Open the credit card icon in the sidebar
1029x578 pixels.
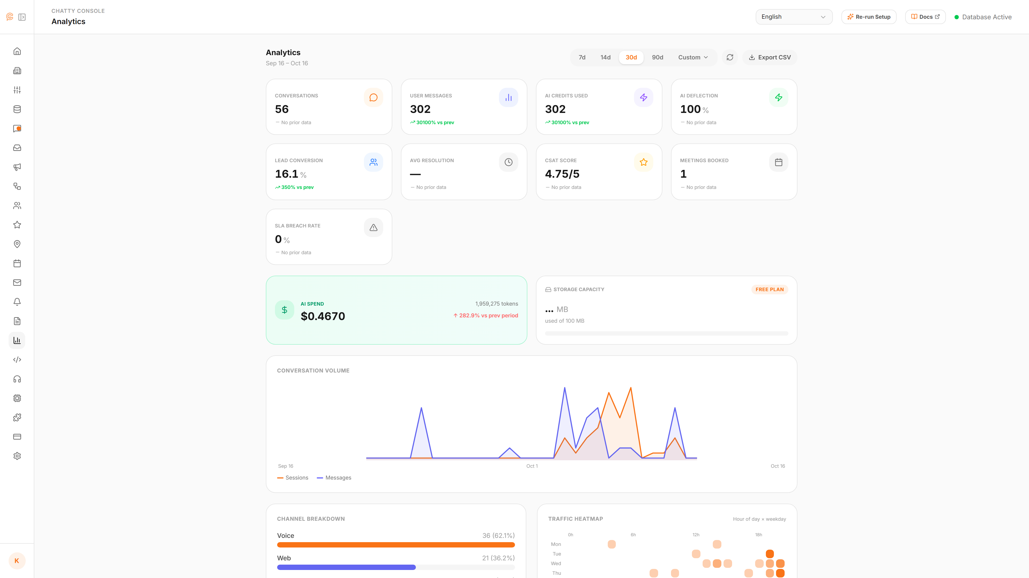tap(17, 437)
